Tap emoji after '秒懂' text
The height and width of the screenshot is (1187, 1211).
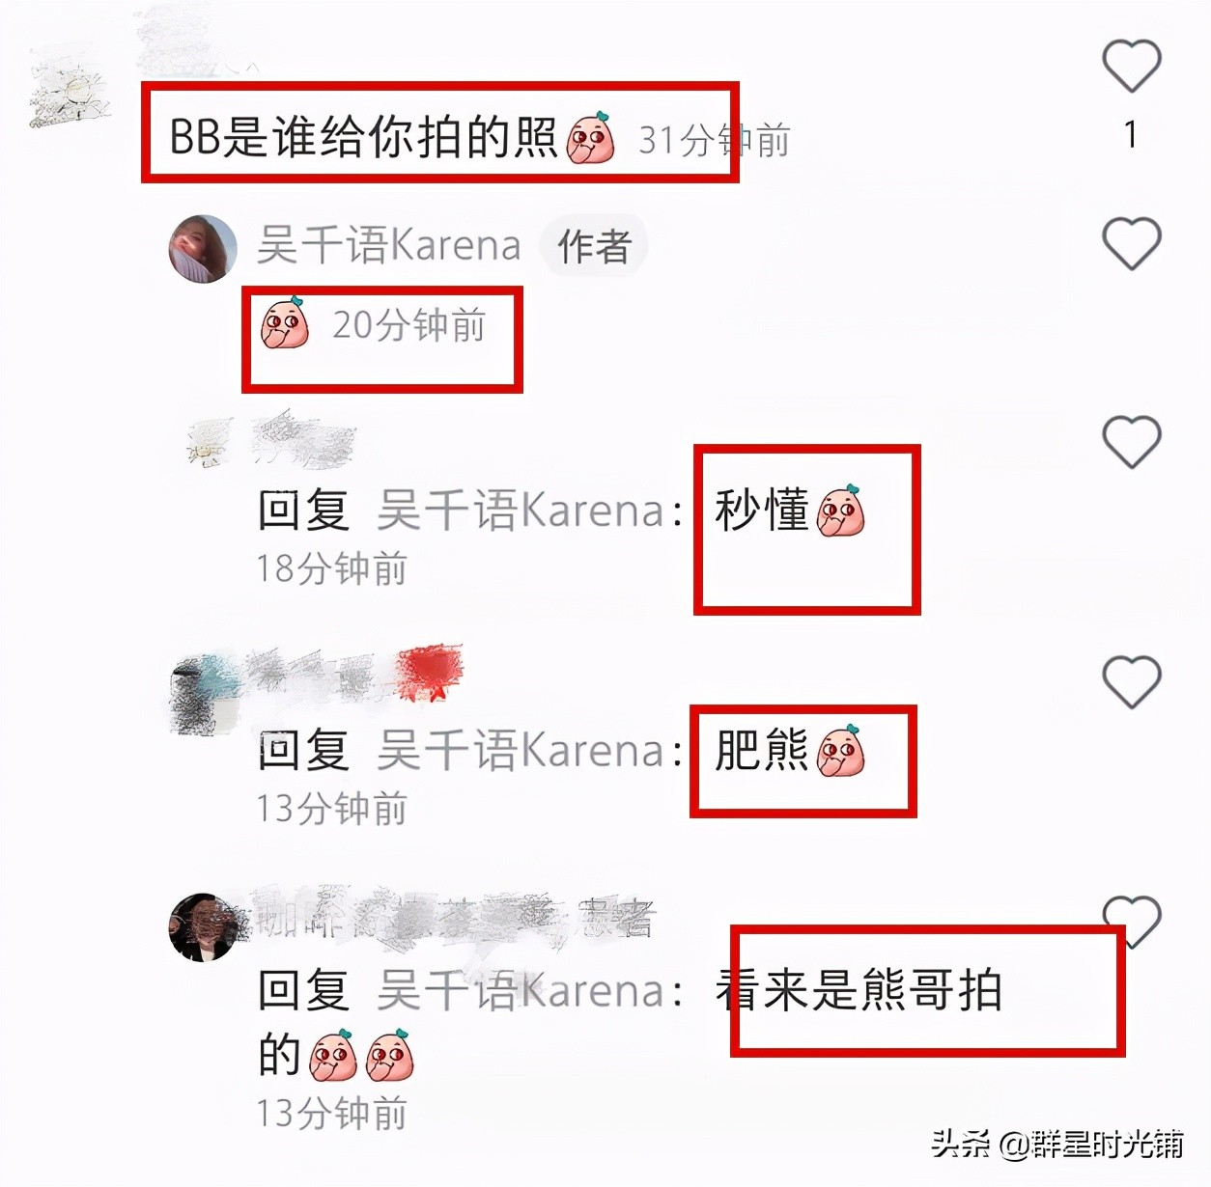click(840, 511)
